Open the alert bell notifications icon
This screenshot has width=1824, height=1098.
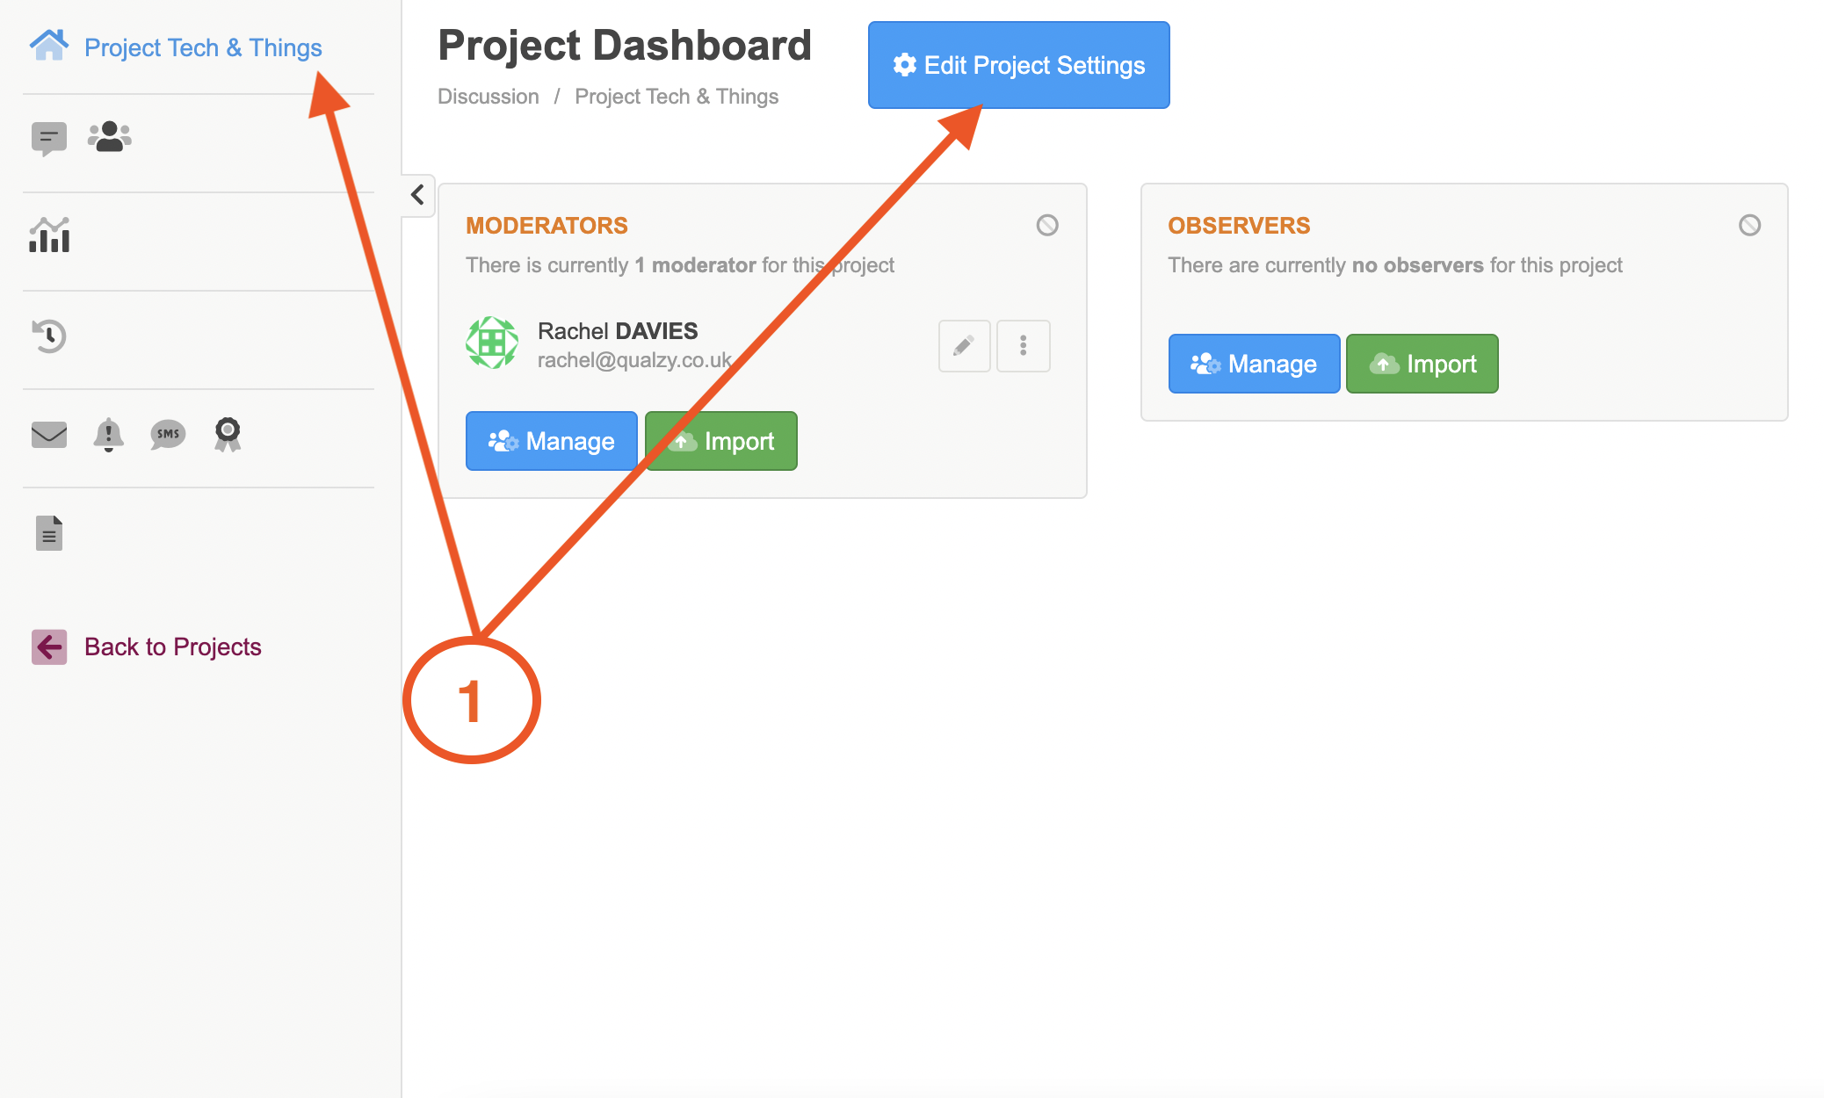108,434
